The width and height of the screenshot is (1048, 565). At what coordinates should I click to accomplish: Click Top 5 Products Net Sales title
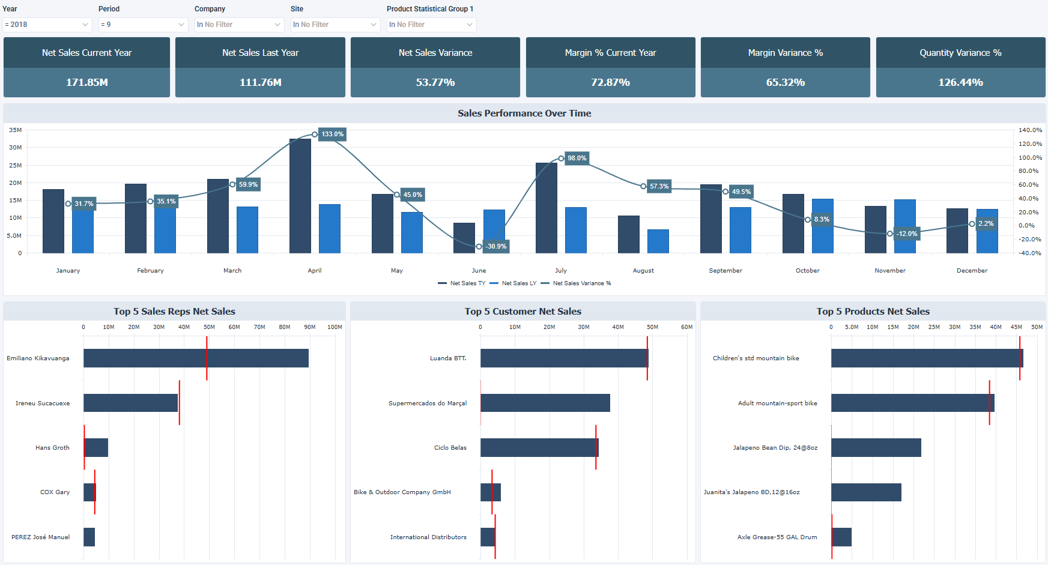(x=873, y=312)
